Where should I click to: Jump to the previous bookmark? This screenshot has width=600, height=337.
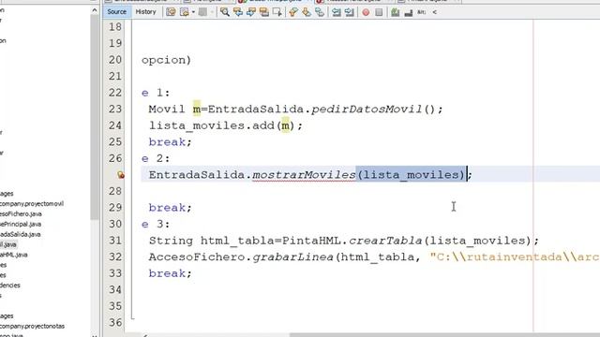293,12
